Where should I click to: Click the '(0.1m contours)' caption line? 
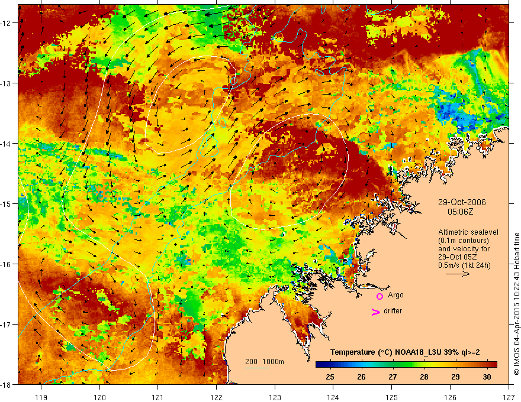click(x=464, y=241)
